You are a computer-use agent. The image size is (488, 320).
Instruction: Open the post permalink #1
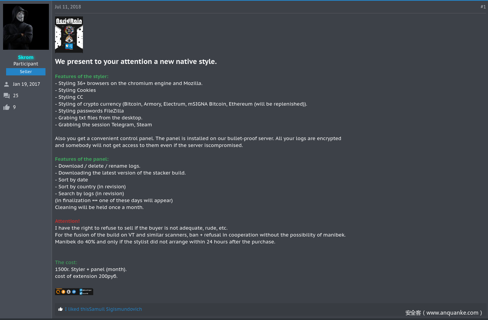point(483,7)
